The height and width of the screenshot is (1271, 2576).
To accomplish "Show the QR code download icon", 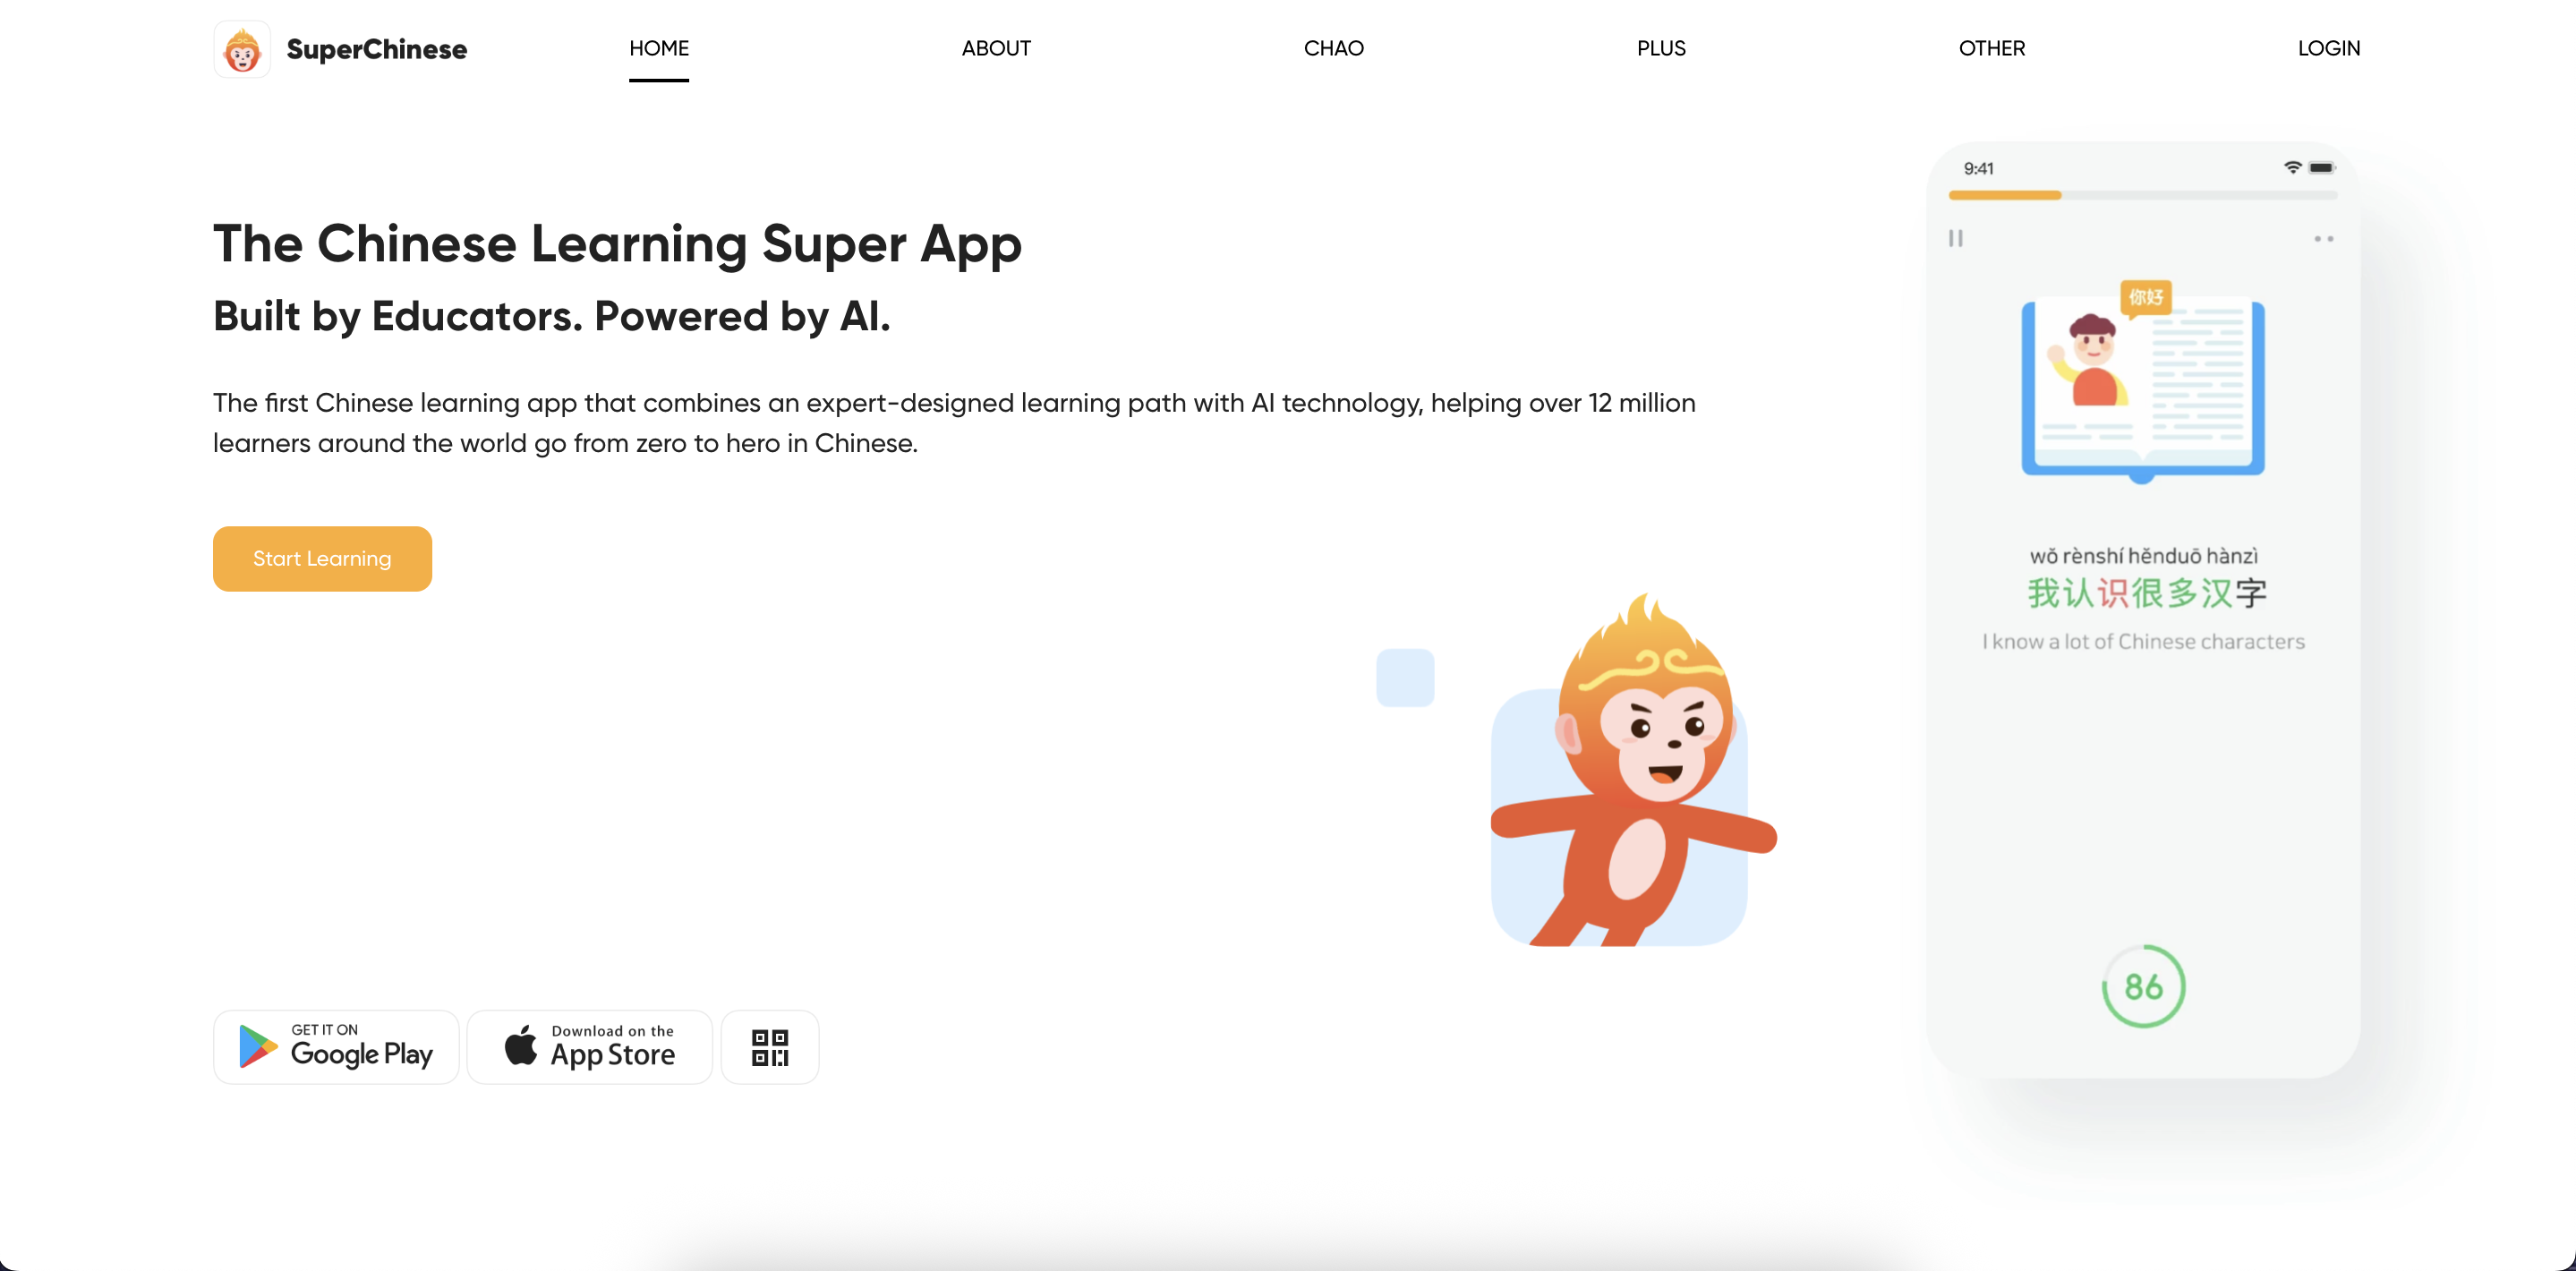I will tap(770, 1046).
